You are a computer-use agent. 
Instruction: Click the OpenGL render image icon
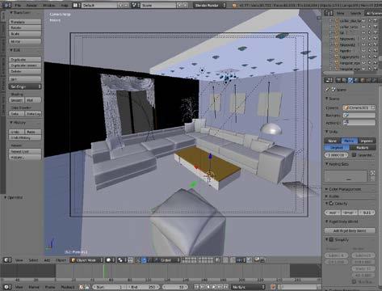coord(257,259)
